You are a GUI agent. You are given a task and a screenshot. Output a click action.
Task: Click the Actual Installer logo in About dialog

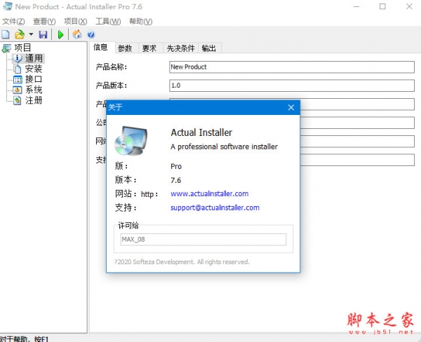point(131,141)
